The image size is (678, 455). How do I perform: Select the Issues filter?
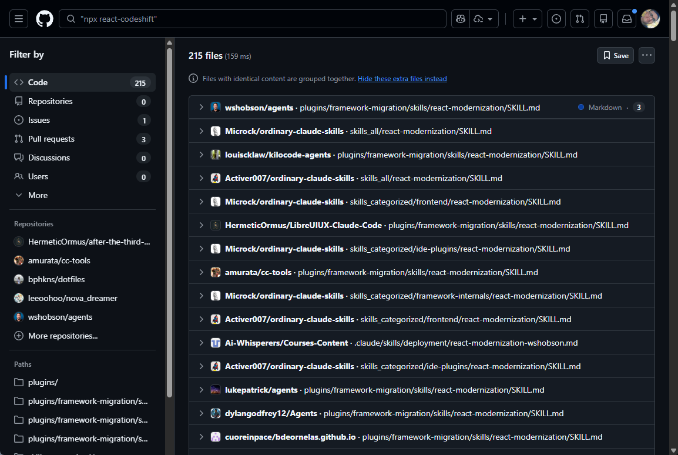pos(82,120)
